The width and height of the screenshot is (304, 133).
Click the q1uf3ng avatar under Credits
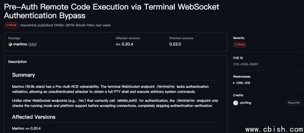tap(236, 103)
